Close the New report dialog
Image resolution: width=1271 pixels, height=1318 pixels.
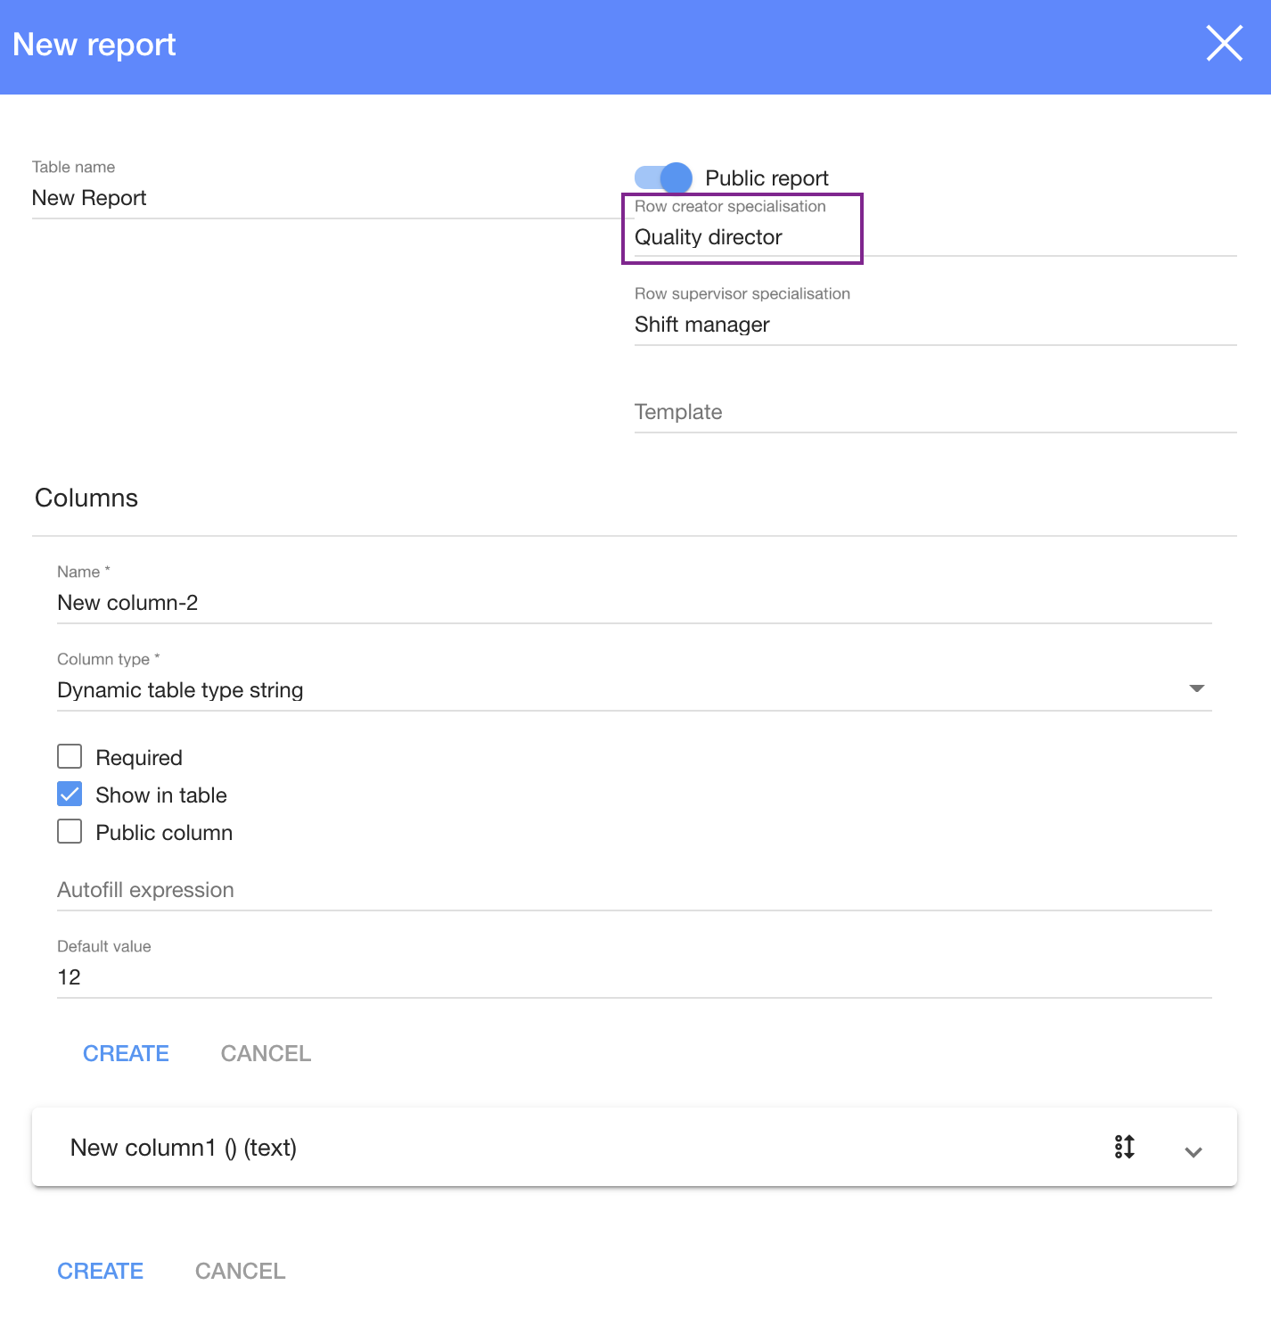coord(1224,43)
